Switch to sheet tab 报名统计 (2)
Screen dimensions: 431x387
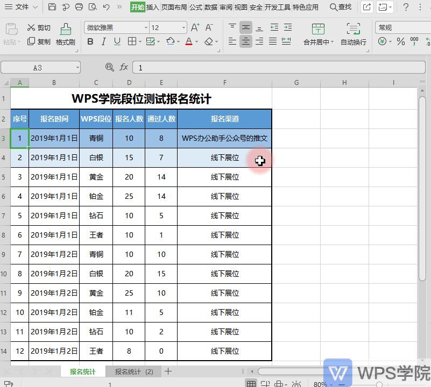(x=134, y=371)
